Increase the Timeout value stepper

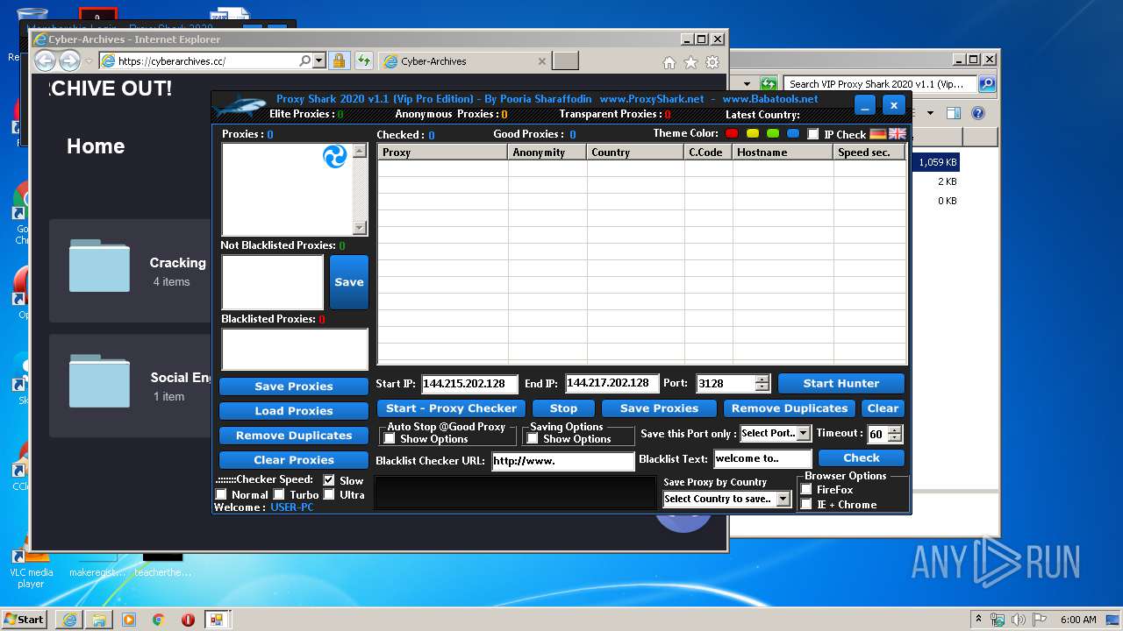[x=894, y=430]
